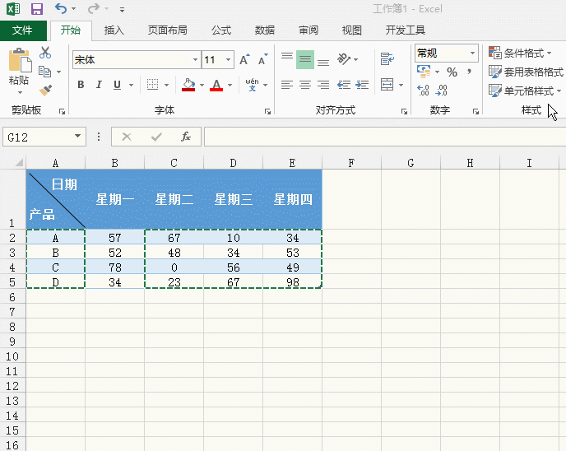Select the header cell 星期三
Screen dimensions: 566x451
point(233,199)
